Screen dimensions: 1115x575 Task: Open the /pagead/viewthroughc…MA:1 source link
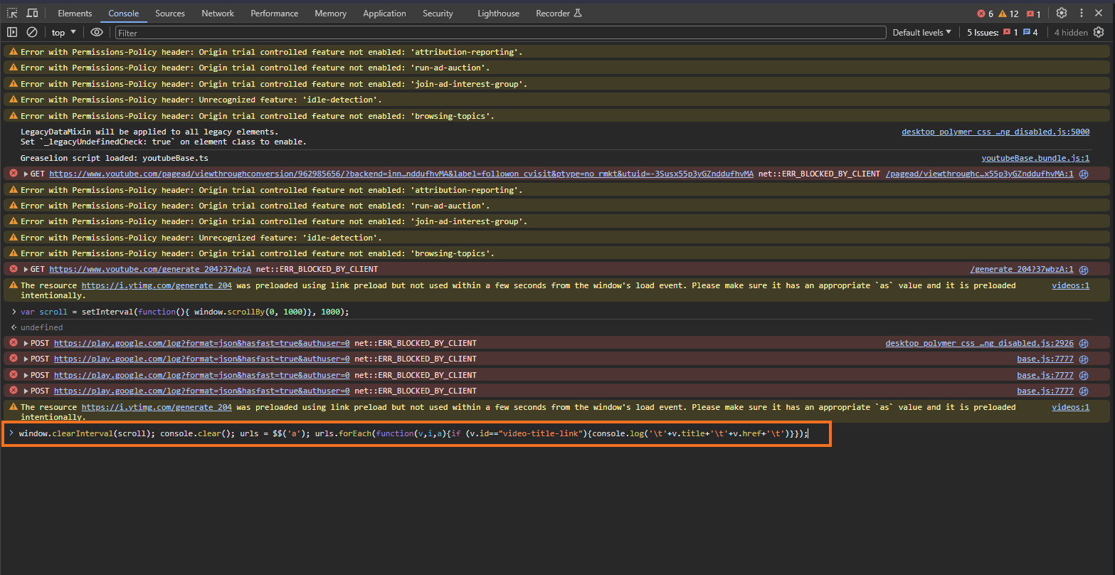(x=979, y=174)
